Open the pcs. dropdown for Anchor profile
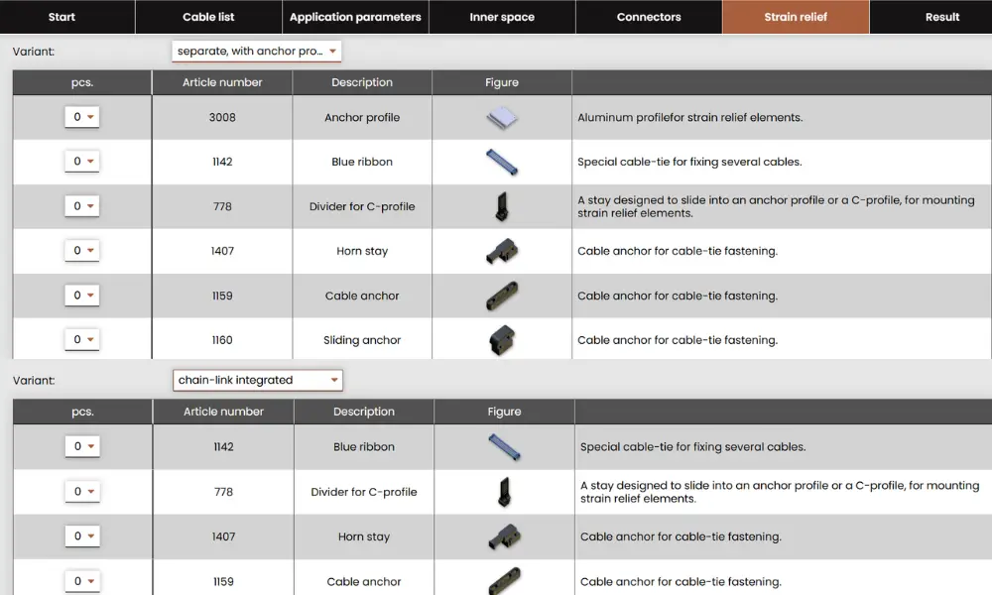 pyautogui.click(x=81, y=117)
